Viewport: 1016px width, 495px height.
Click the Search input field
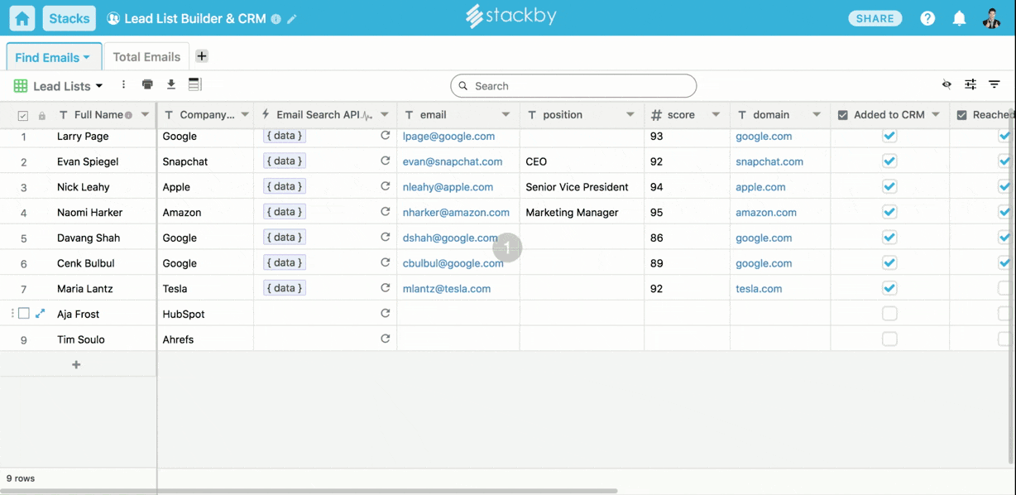tap(573, 86)
